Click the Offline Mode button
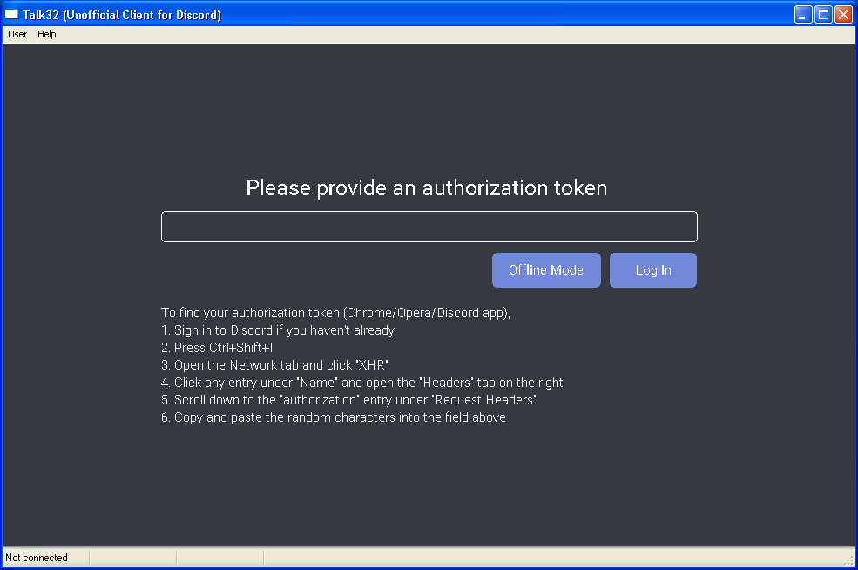858x570 pixels. (546, 270)
